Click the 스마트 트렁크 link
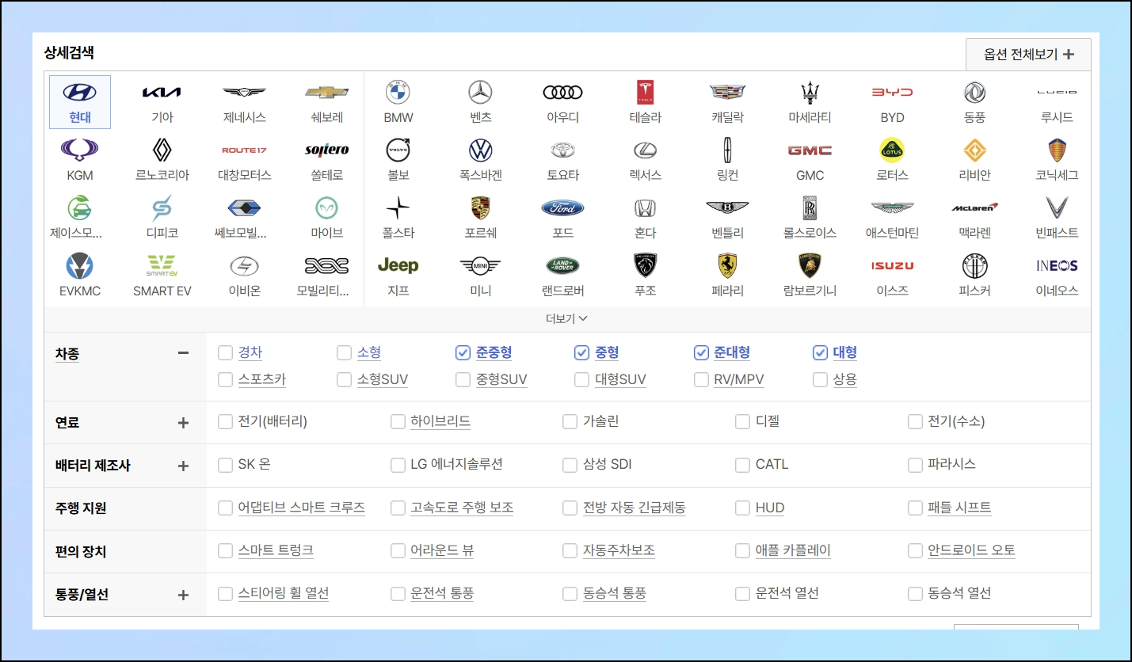1132x662 pixels. 276,550
